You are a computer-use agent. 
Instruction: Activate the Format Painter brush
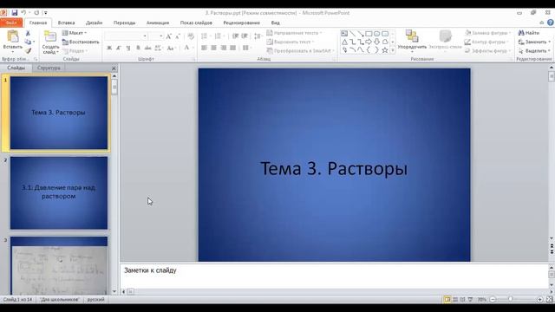28,51
